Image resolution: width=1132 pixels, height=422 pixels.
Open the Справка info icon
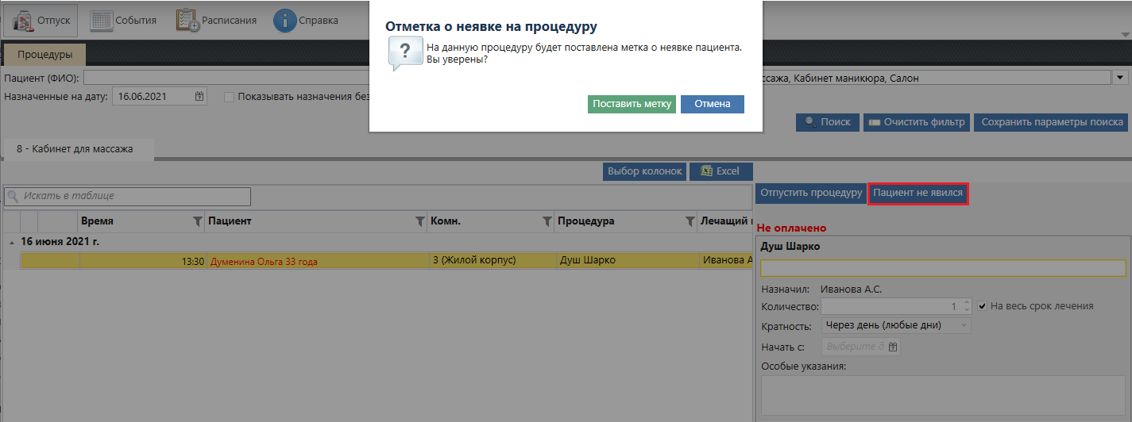(x=284, y=21)
